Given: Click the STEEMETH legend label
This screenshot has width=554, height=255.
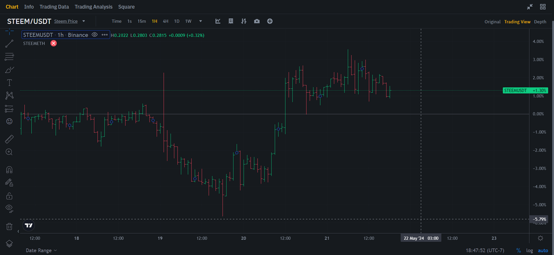Looking at the screenshot, I should (x=34, y=43).
